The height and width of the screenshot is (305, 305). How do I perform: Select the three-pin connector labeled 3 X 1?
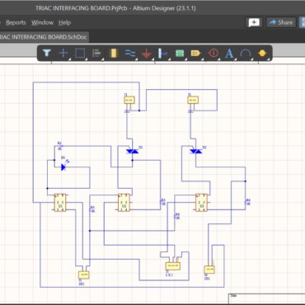point(172,265)
